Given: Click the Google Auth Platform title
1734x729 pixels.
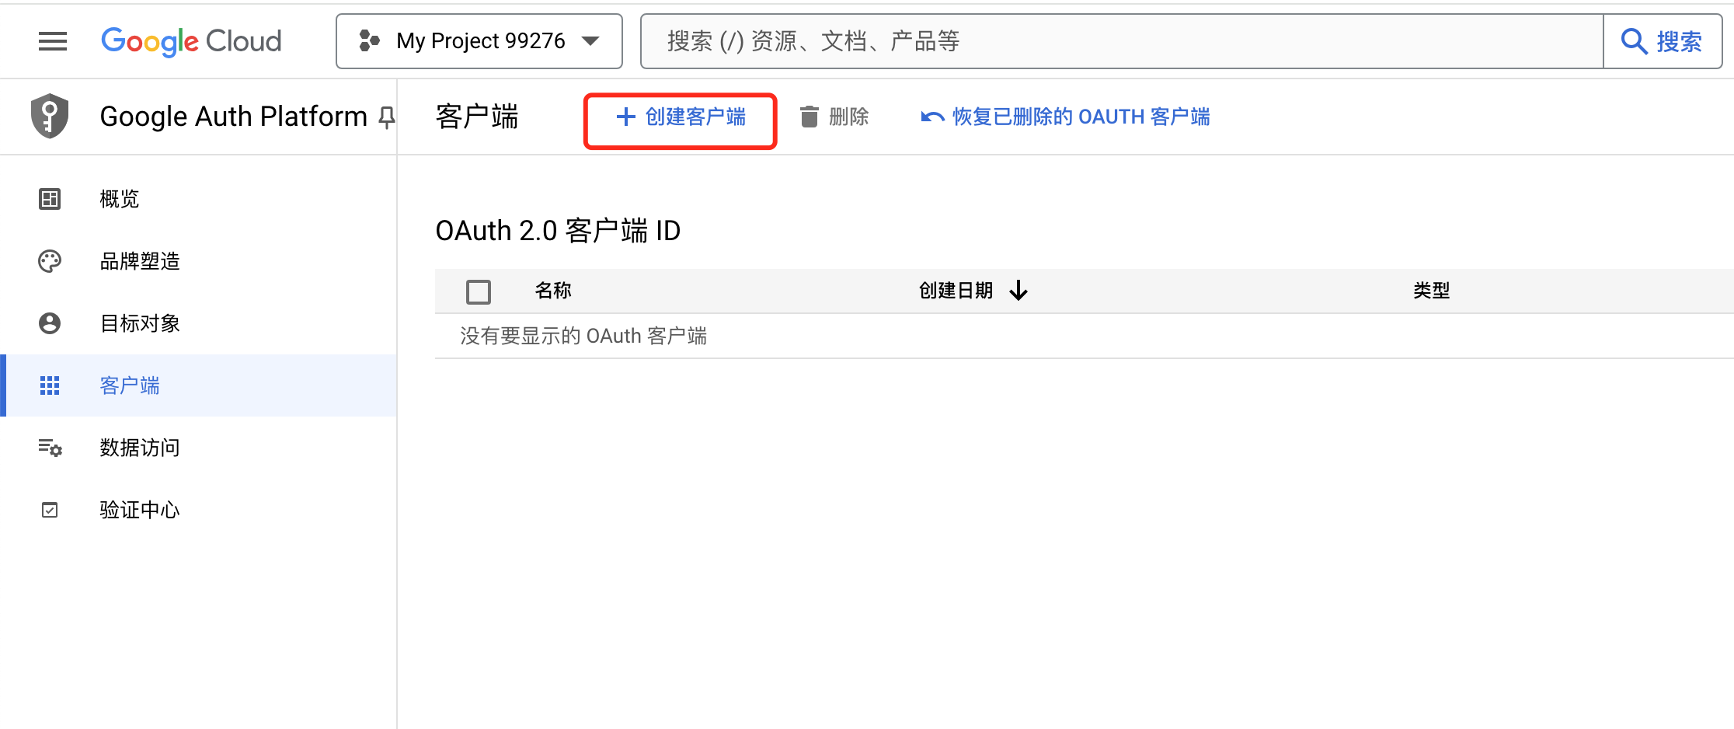Looking at the screenshot, I should [233, 117].
